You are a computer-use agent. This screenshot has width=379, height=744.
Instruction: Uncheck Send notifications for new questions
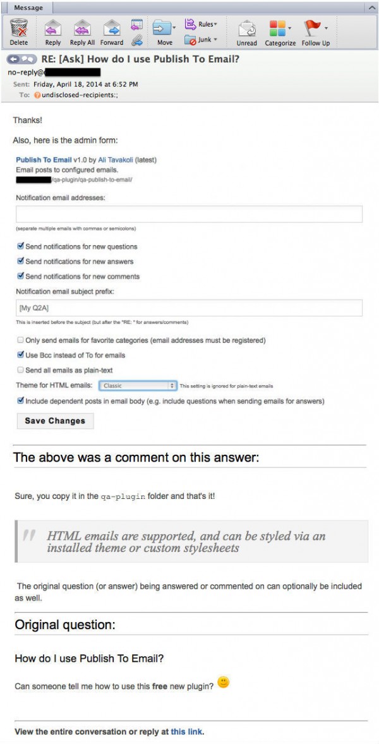21,246
